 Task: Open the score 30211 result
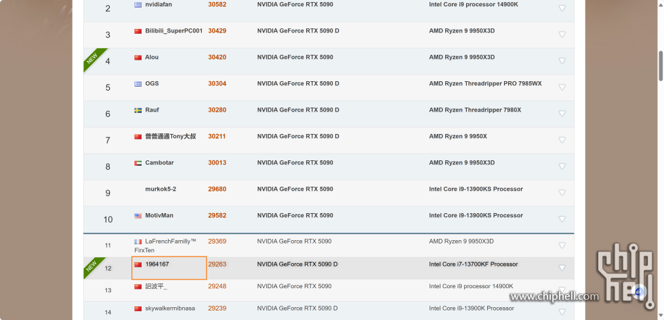[217, 136]
